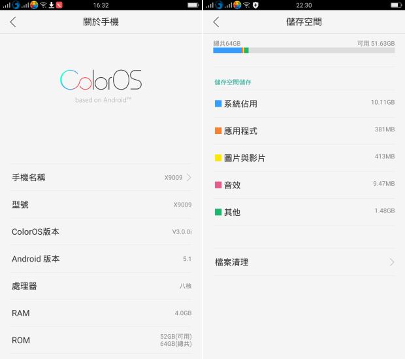Image resolution: width=405 pixels, height=359 pixels.
Task: Tap Wi-Fi icon in right status bar
Action: point(247,5)
